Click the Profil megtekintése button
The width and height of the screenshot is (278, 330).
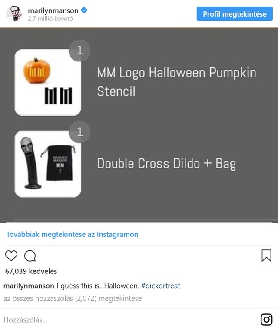(x=235, y=14)
